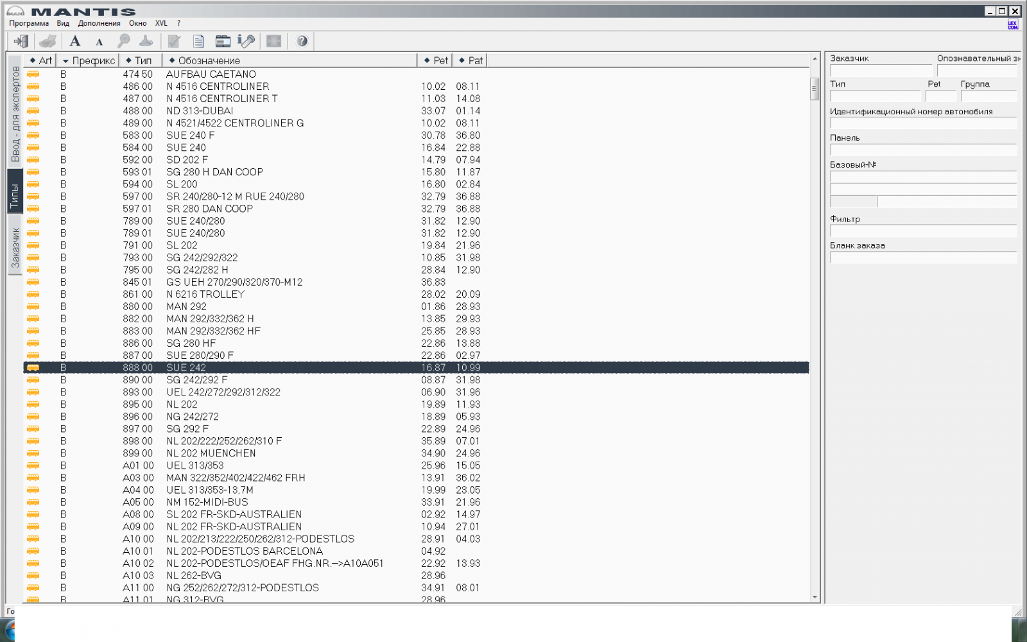This screenshot has width=1027, height=642.
Task: Click bus icon of ND 313-DUBAI row
Action: (x=33, y=111)
